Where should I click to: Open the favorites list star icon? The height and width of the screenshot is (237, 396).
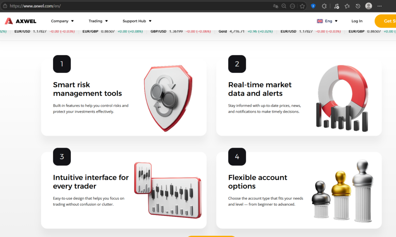tap(347, 6)
